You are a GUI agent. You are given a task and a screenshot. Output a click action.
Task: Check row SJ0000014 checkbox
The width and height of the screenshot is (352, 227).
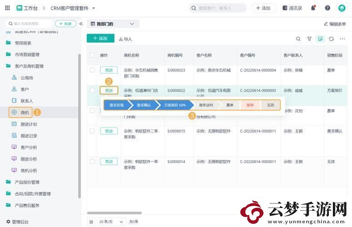point(92,162)
